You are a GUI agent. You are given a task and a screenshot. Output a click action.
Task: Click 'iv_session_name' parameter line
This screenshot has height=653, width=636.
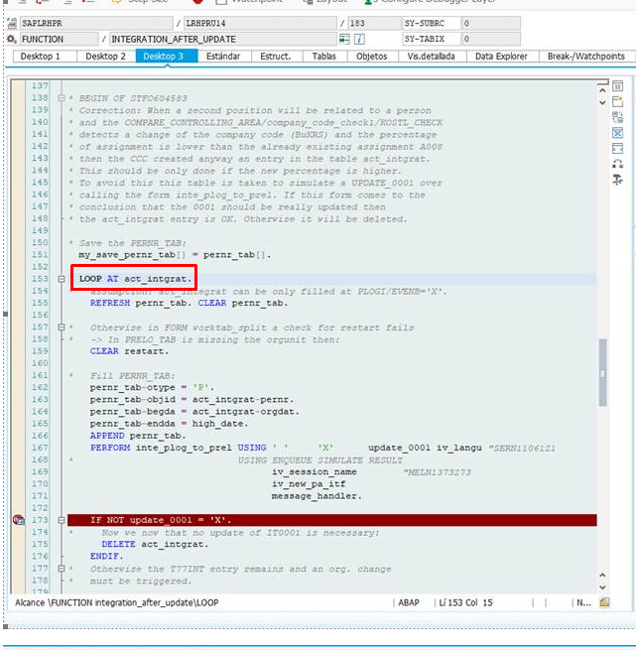[x=315, y=471]
